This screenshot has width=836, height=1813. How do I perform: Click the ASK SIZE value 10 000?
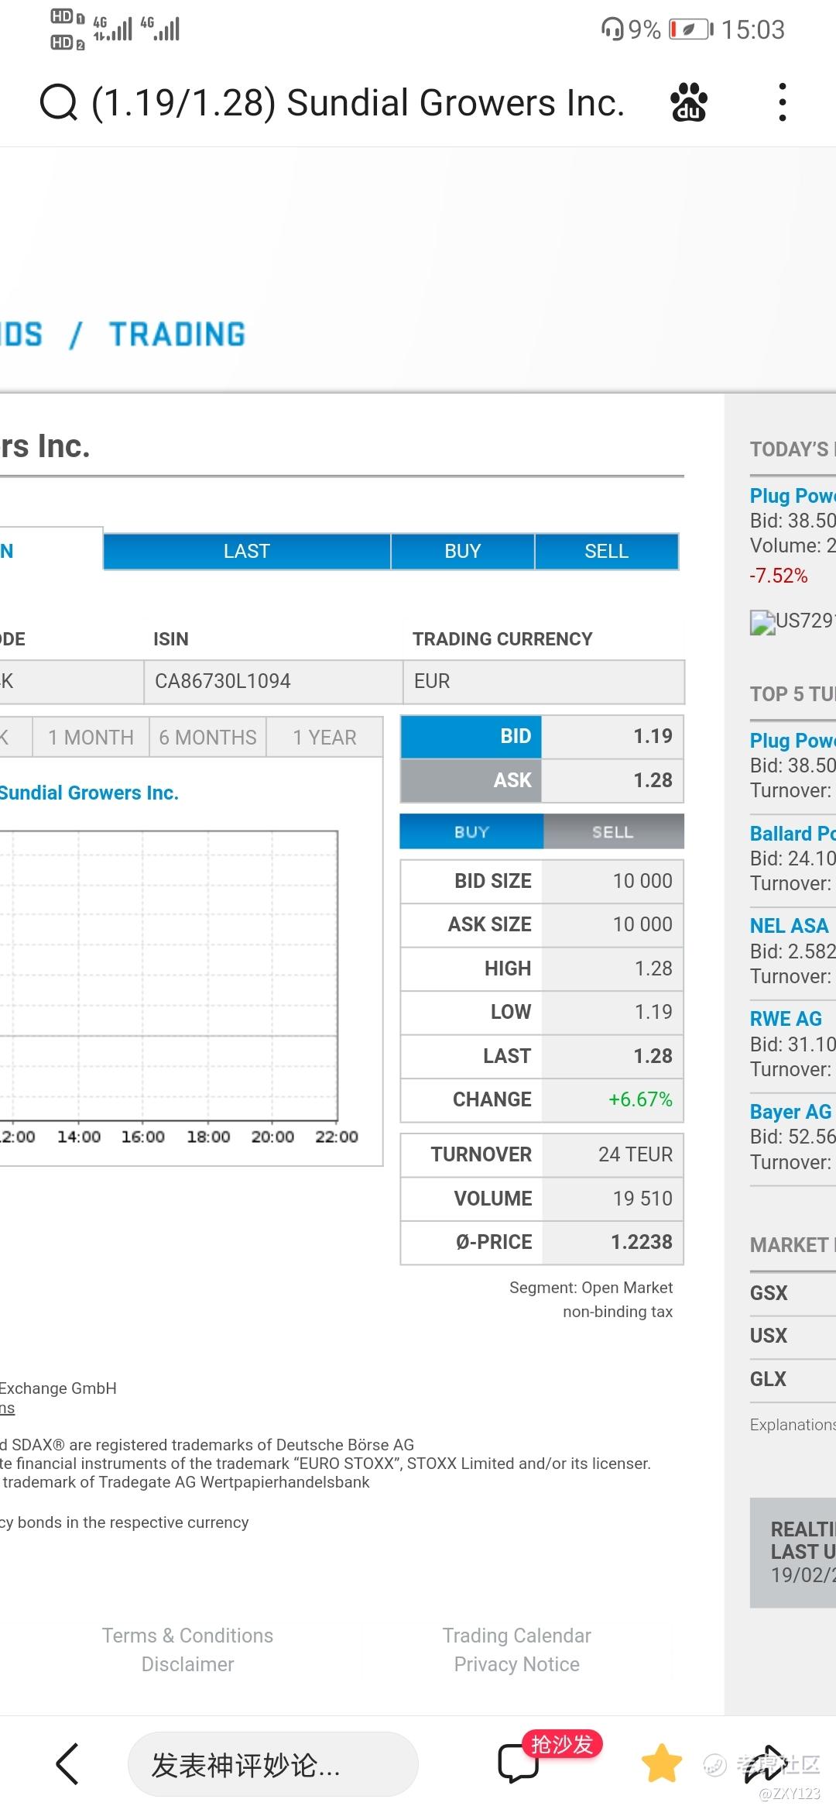click(642, 924)
